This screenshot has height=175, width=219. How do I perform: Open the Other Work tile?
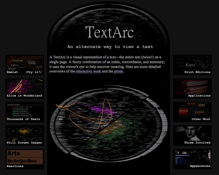192,112
